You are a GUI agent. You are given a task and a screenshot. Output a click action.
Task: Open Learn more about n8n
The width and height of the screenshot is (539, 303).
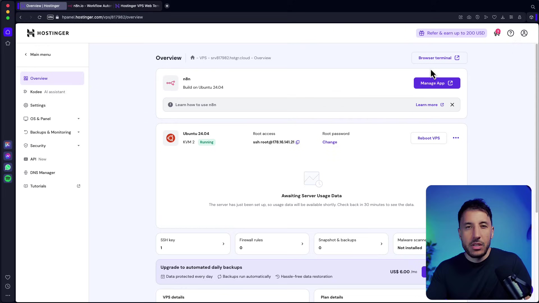[x=430, y=105]
